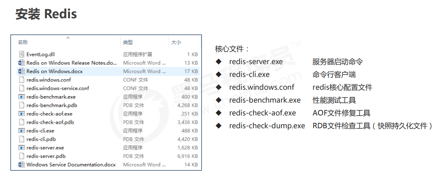Viewport: 442px width, 190px height.
Task: Select Windows Service Documentation.docx file name
Action: coord(71,164)
